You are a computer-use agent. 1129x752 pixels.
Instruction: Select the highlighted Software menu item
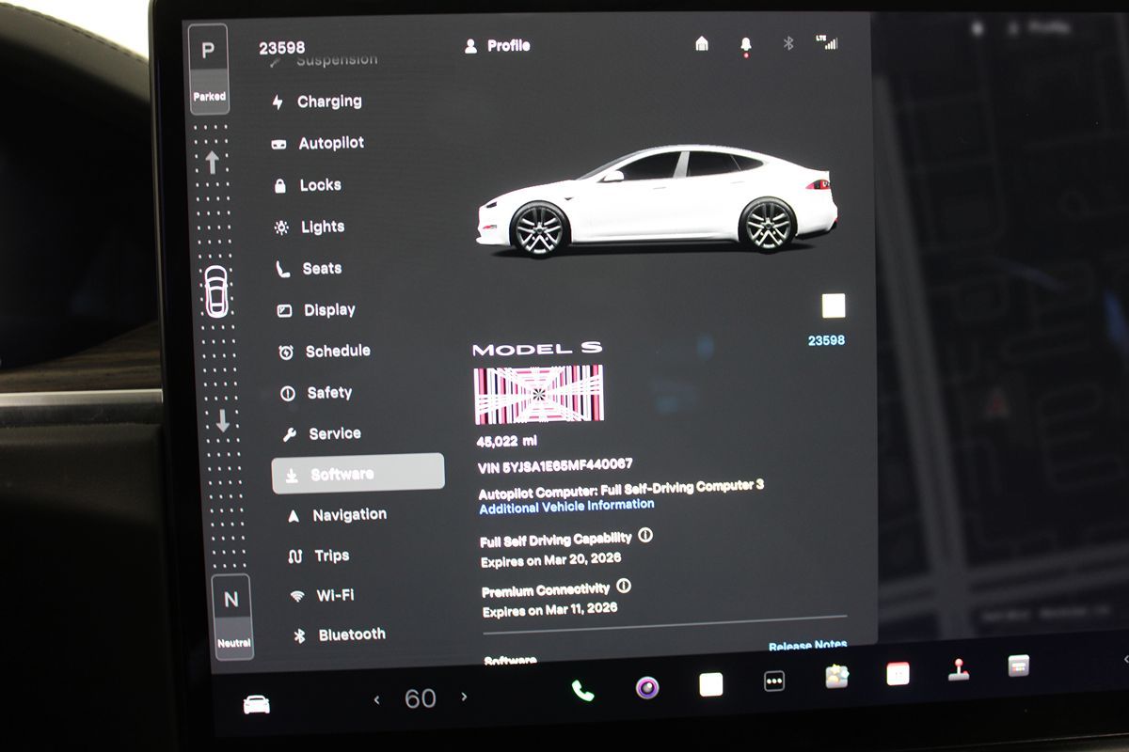pos(358,473)
